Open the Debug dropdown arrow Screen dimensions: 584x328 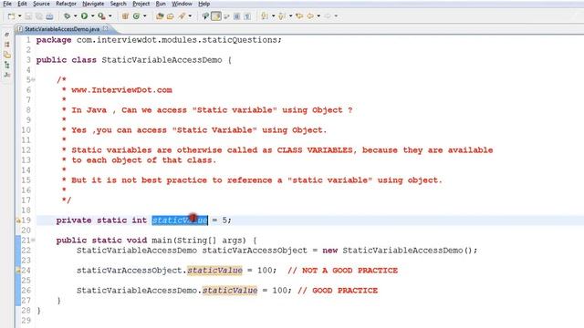[75, 16]
